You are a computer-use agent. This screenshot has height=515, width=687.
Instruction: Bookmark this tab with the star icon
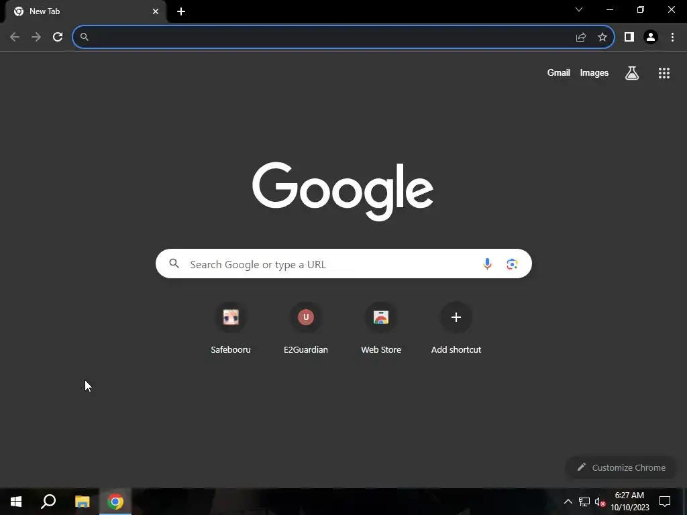click(602, 38)
